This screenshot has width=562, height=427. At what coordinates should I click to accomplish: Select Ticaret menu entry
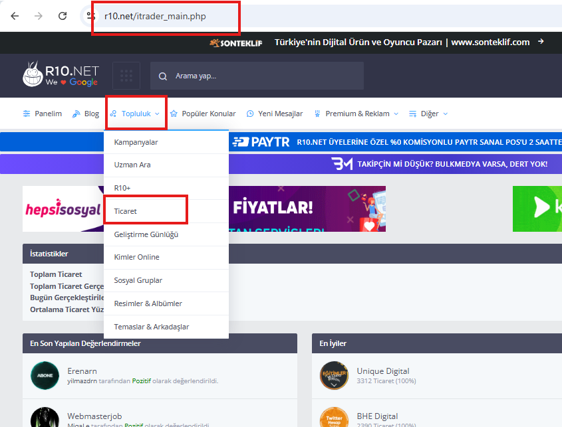[166, 211]
